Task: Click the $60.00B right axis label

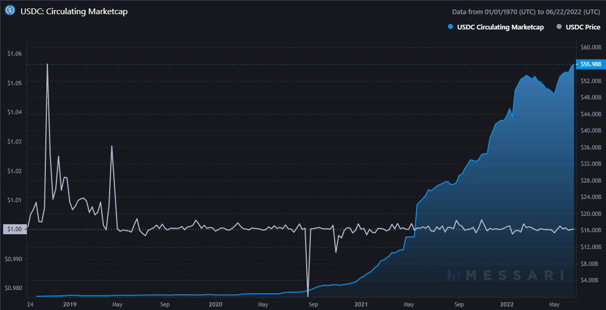Action: pos(591,47)
